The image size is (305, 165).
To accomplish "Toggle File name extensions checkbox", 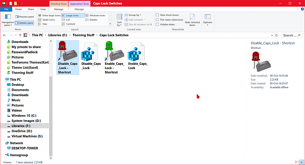I will click(158, 20).
